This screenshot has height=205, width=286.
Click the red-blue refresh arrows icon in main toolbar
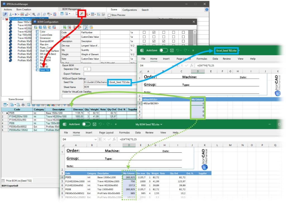coord(54,14)
